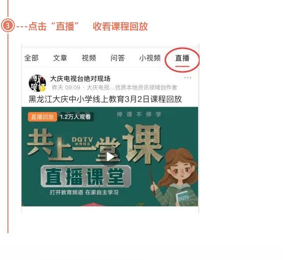Play the course replay video

click(x=110, y=157)
